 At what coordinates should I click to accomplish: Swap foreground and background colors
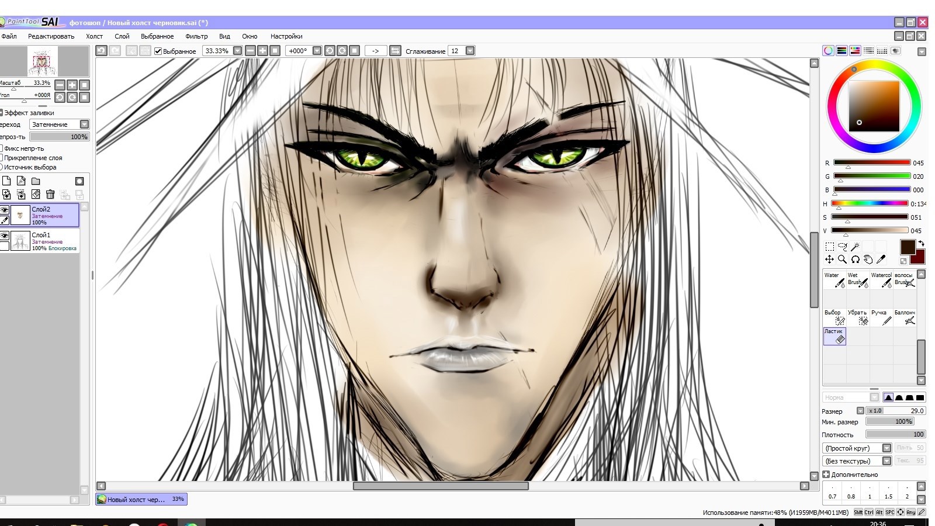coord(921,243)
